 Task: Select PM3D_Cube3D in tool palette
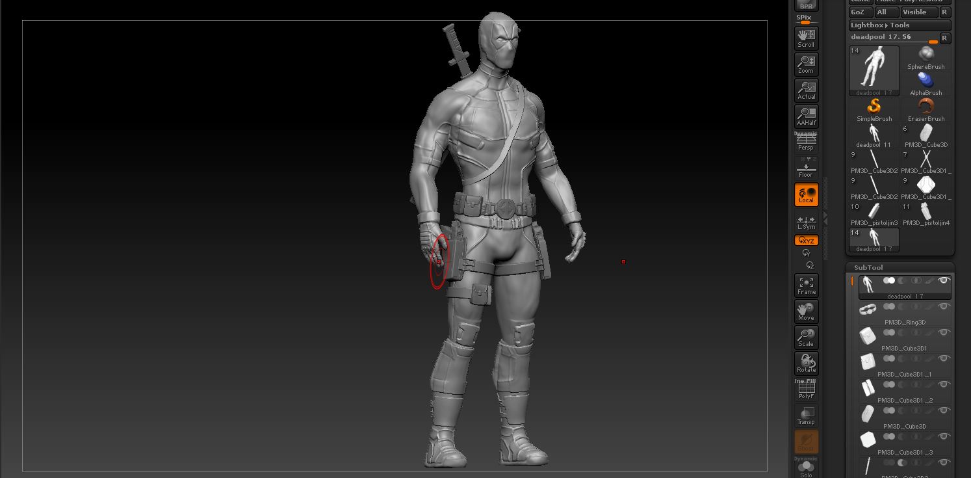coord(926,136)
